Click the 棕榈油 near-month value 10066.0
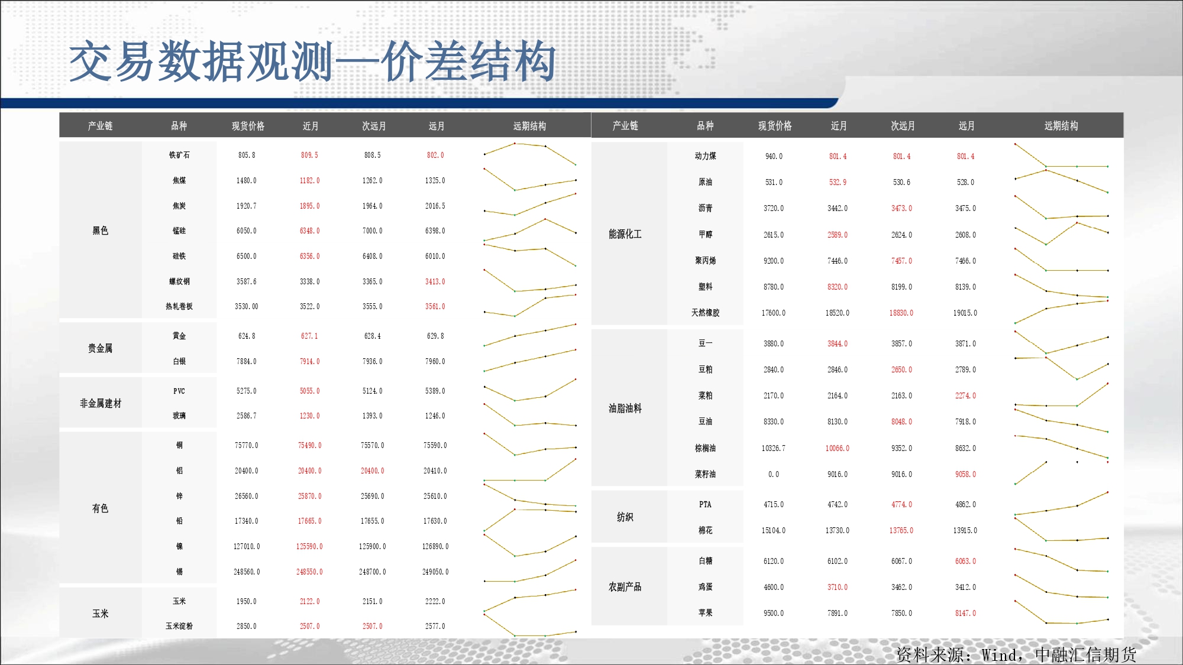The width and height of the screenshot is (1183, 665). (x=837, y=448)
